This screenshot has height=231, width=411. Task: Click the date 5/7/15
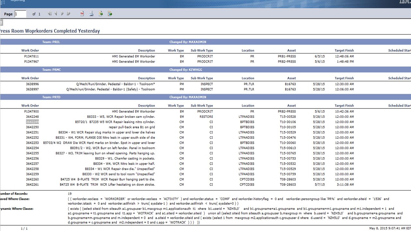pos(319,184)
